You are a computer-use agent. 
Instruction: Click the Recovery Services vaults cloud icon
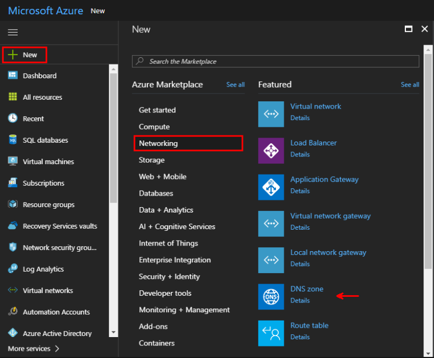pyautogui.click(x=13, y=226)
